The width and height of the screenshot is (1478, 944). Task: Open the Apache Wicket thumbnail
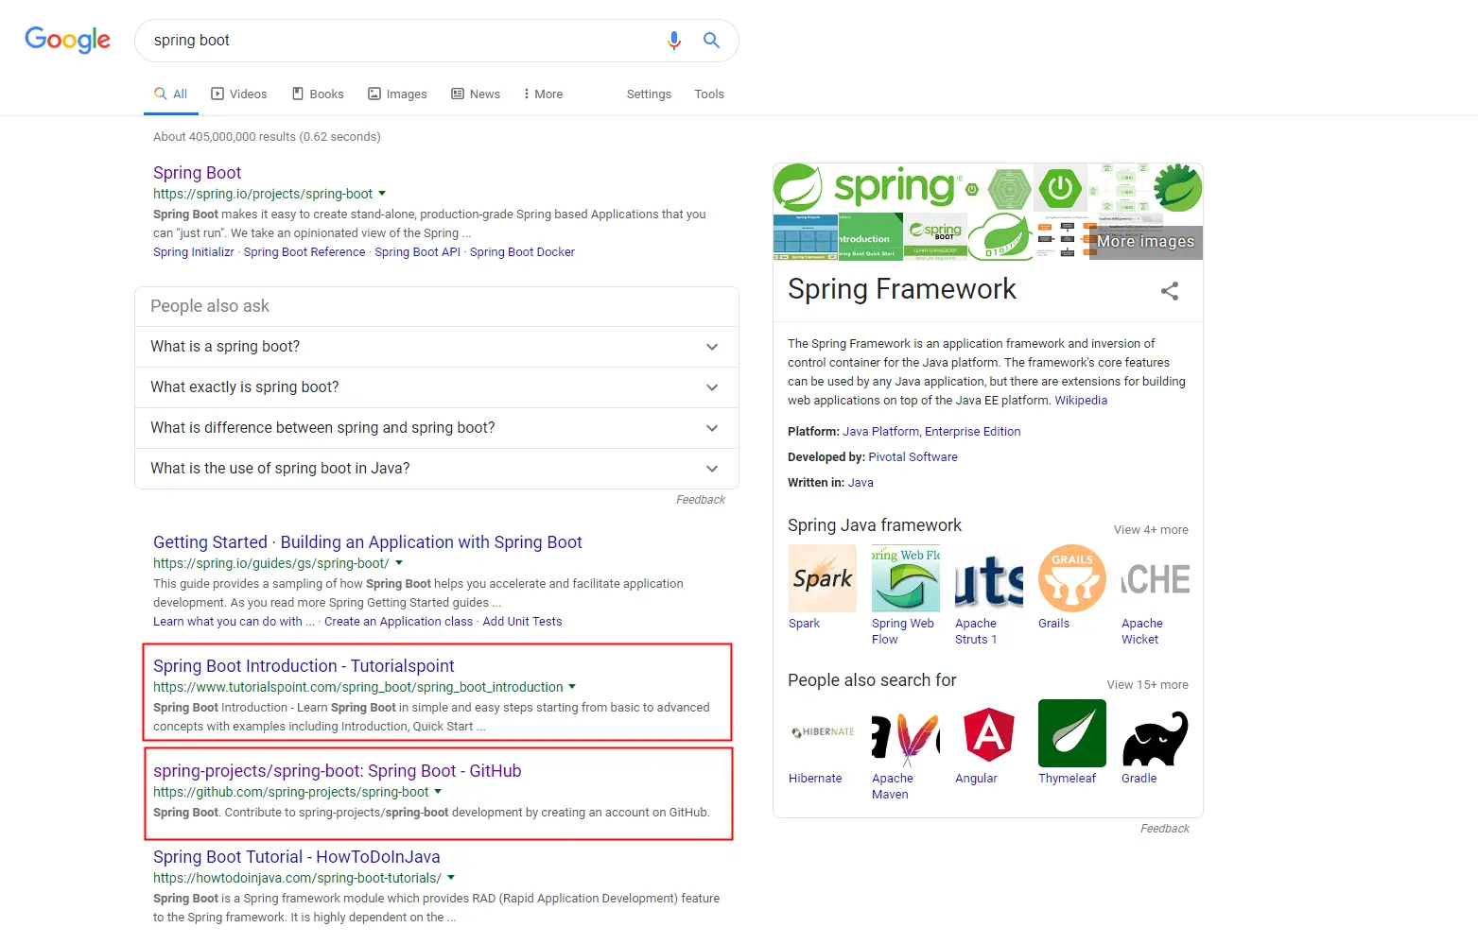pos(1156,578)
